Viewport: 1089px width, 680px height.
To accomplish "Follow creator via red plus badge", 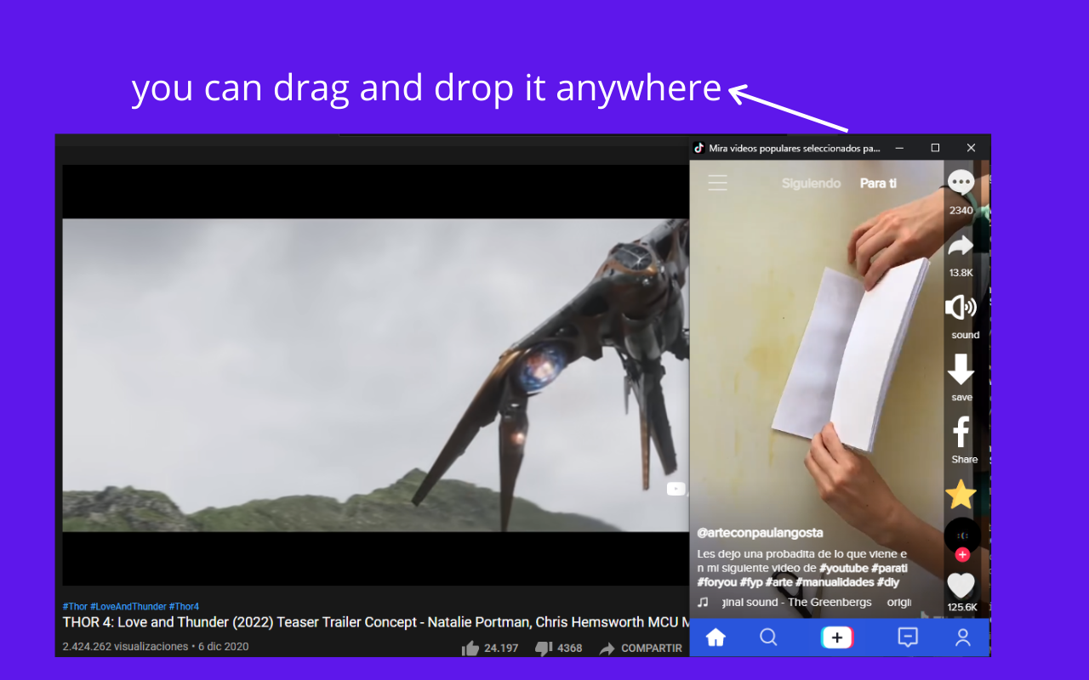I will click(962, 554).
